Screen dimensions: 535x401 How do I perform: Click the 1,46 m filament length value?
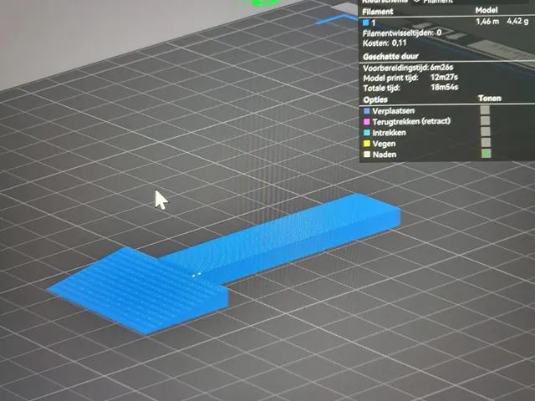tap(487, 22)
